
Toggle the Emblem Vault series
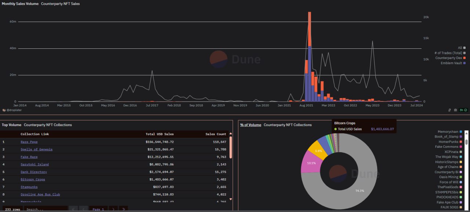tap(453, 63)
